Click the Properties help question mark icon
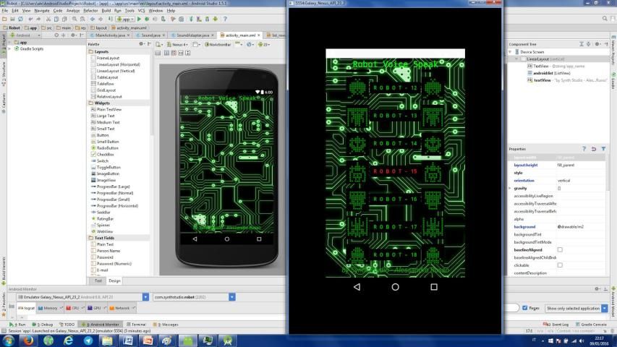Screen dimensions: 617x347 tap(584, 149)
